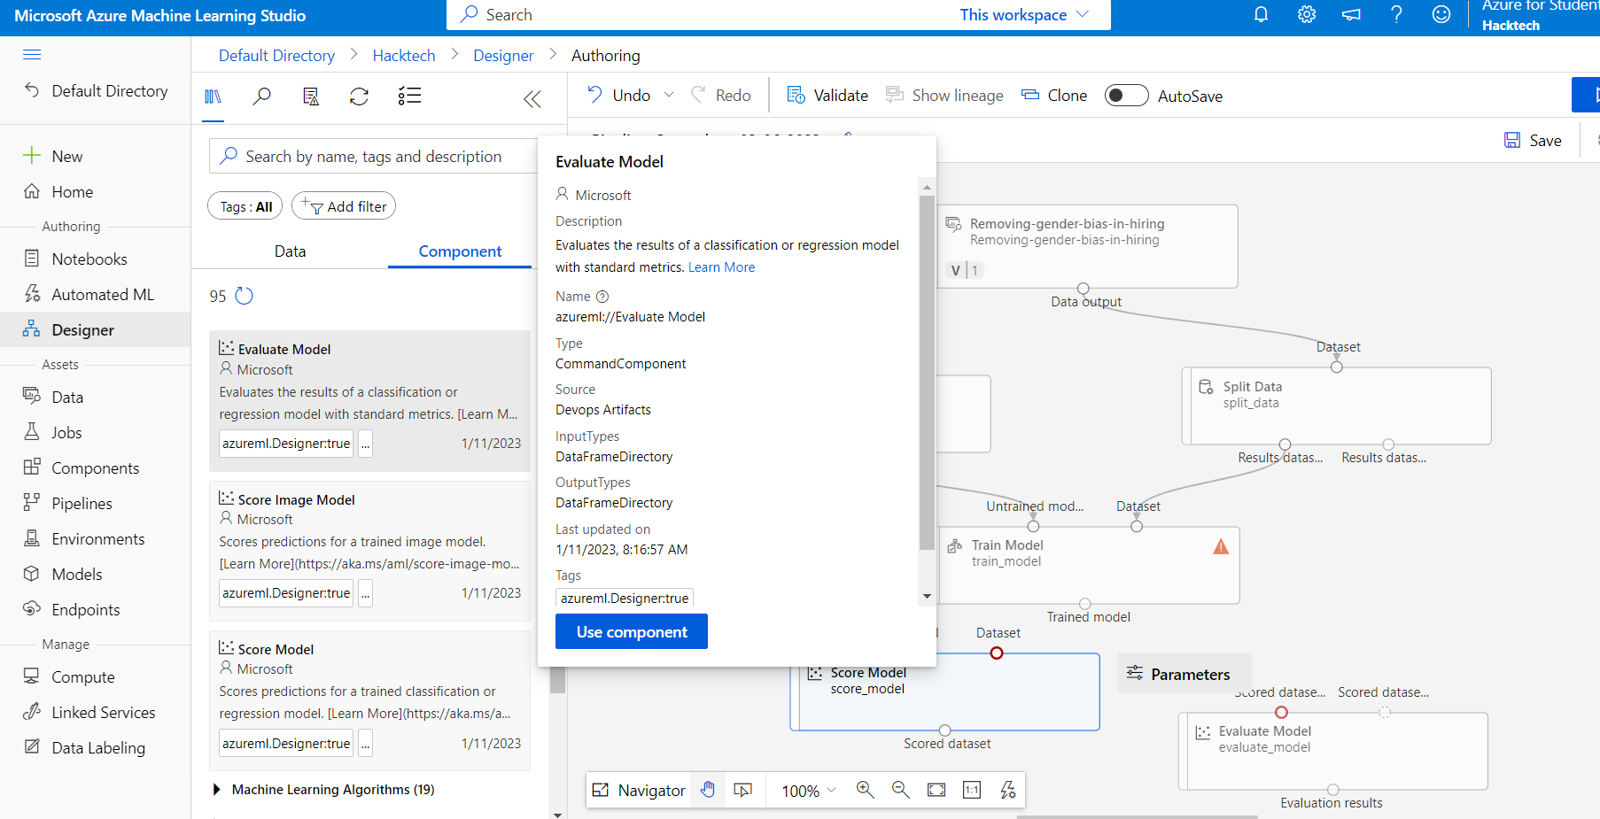Viewport: 1600px width, 819px height.
Task: Click Use component button
Action: coord(632,631)
